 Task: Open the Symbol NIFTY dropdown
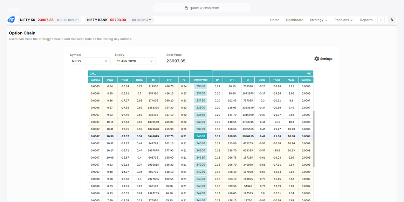pos(90,61)
